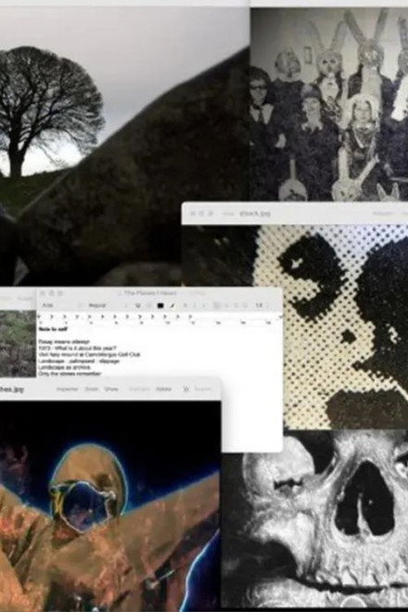The image size is (408, 612).
Task: Select left text alignment icon
Action: [218, 306]
